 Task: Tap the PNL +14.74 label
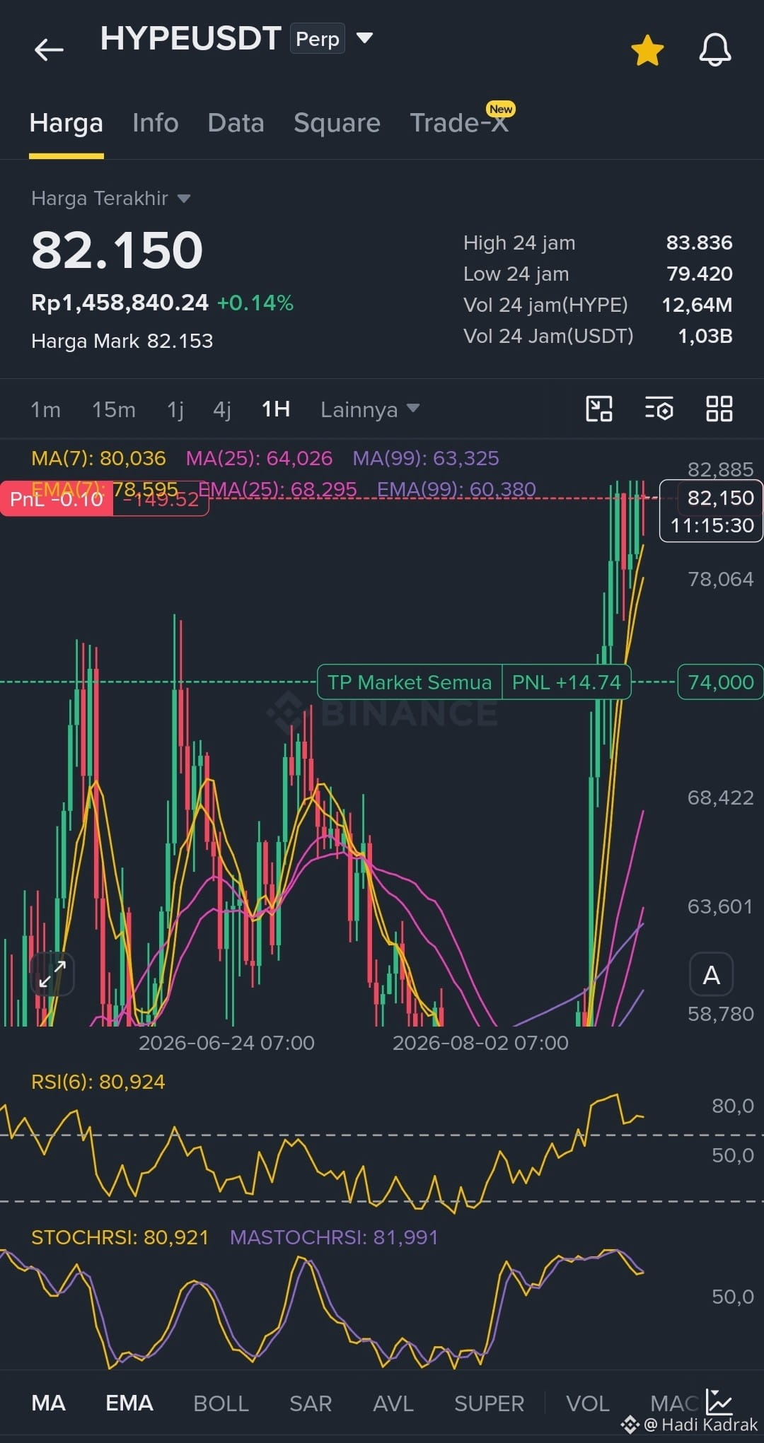(x=566, y=682)
